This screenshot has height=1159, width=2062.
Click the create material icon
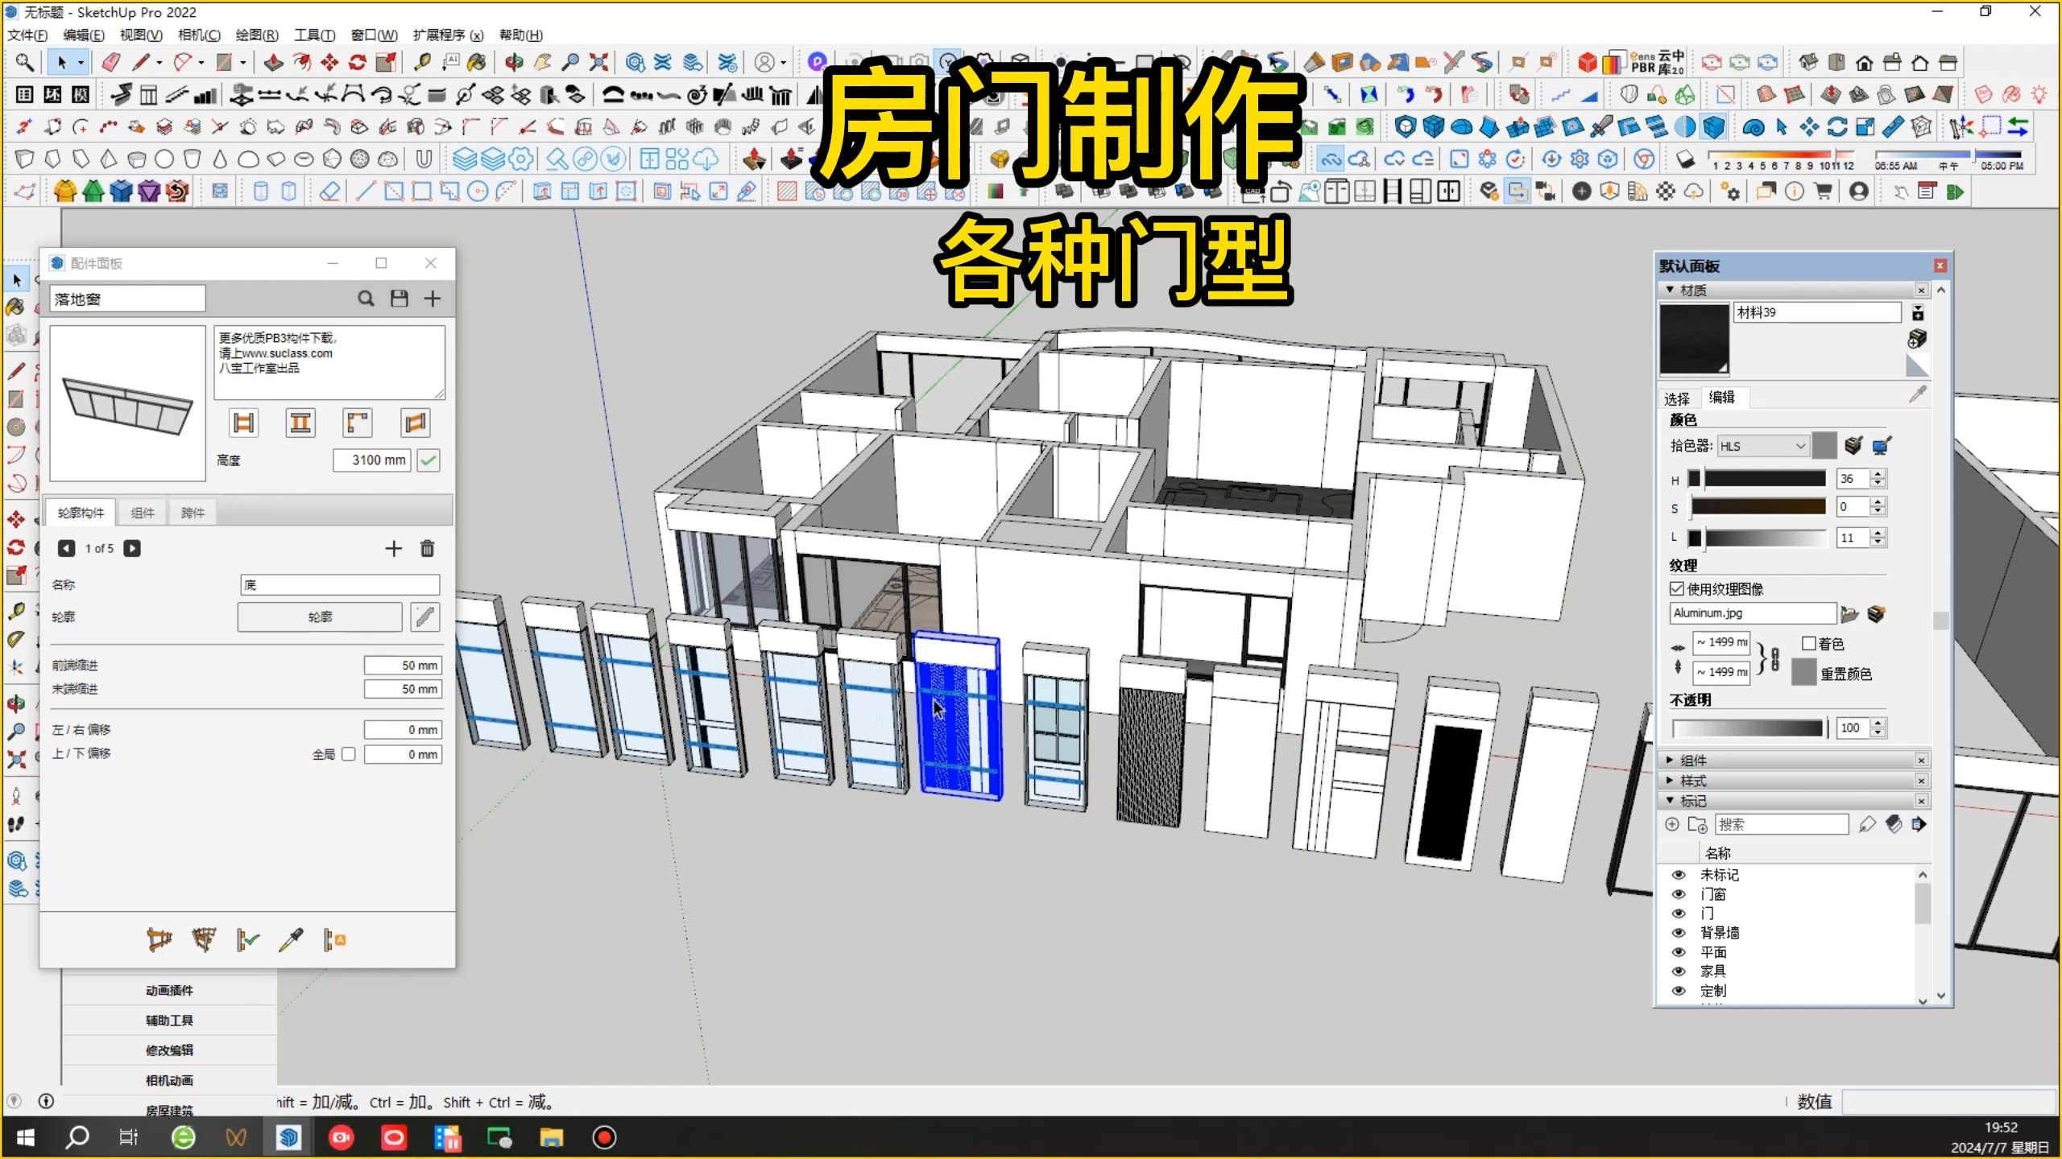(x=1917, y=338)
